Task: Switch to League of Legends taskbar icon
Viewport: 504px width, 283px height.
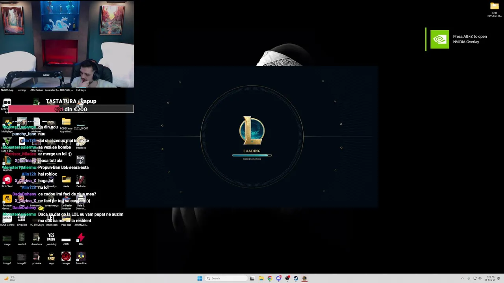Action: [x=304, y=278]
